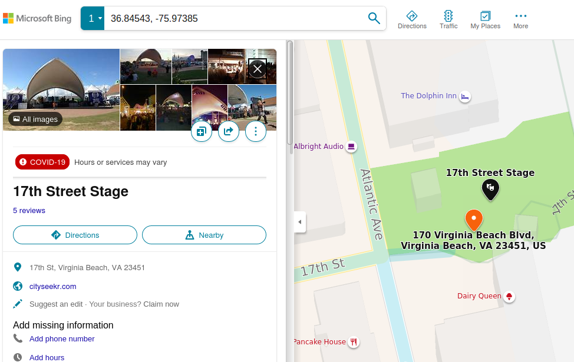Image resolution: width=574 pixels, height=362 pixels.
Task: Open the 5 reviews link
Action: [x=29, y=211]
